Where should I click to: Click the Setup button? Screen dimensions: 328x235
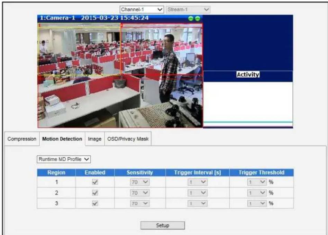[163, 225]
